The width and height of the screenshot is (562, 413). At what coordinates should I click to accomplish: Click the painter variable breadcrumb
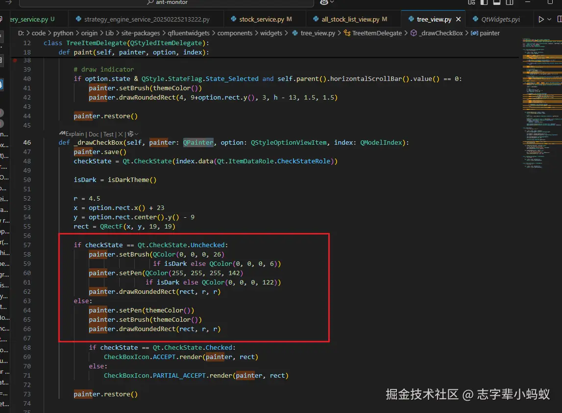coord(485,33)
